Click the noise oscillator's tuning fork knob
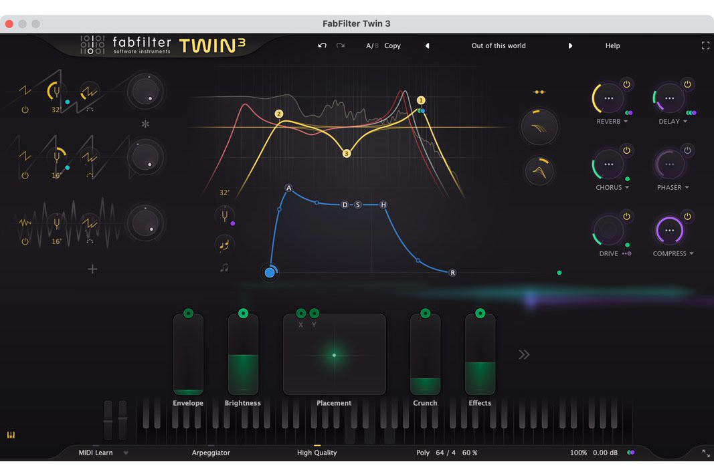The image size is (714, 476). tap(56, 223)
